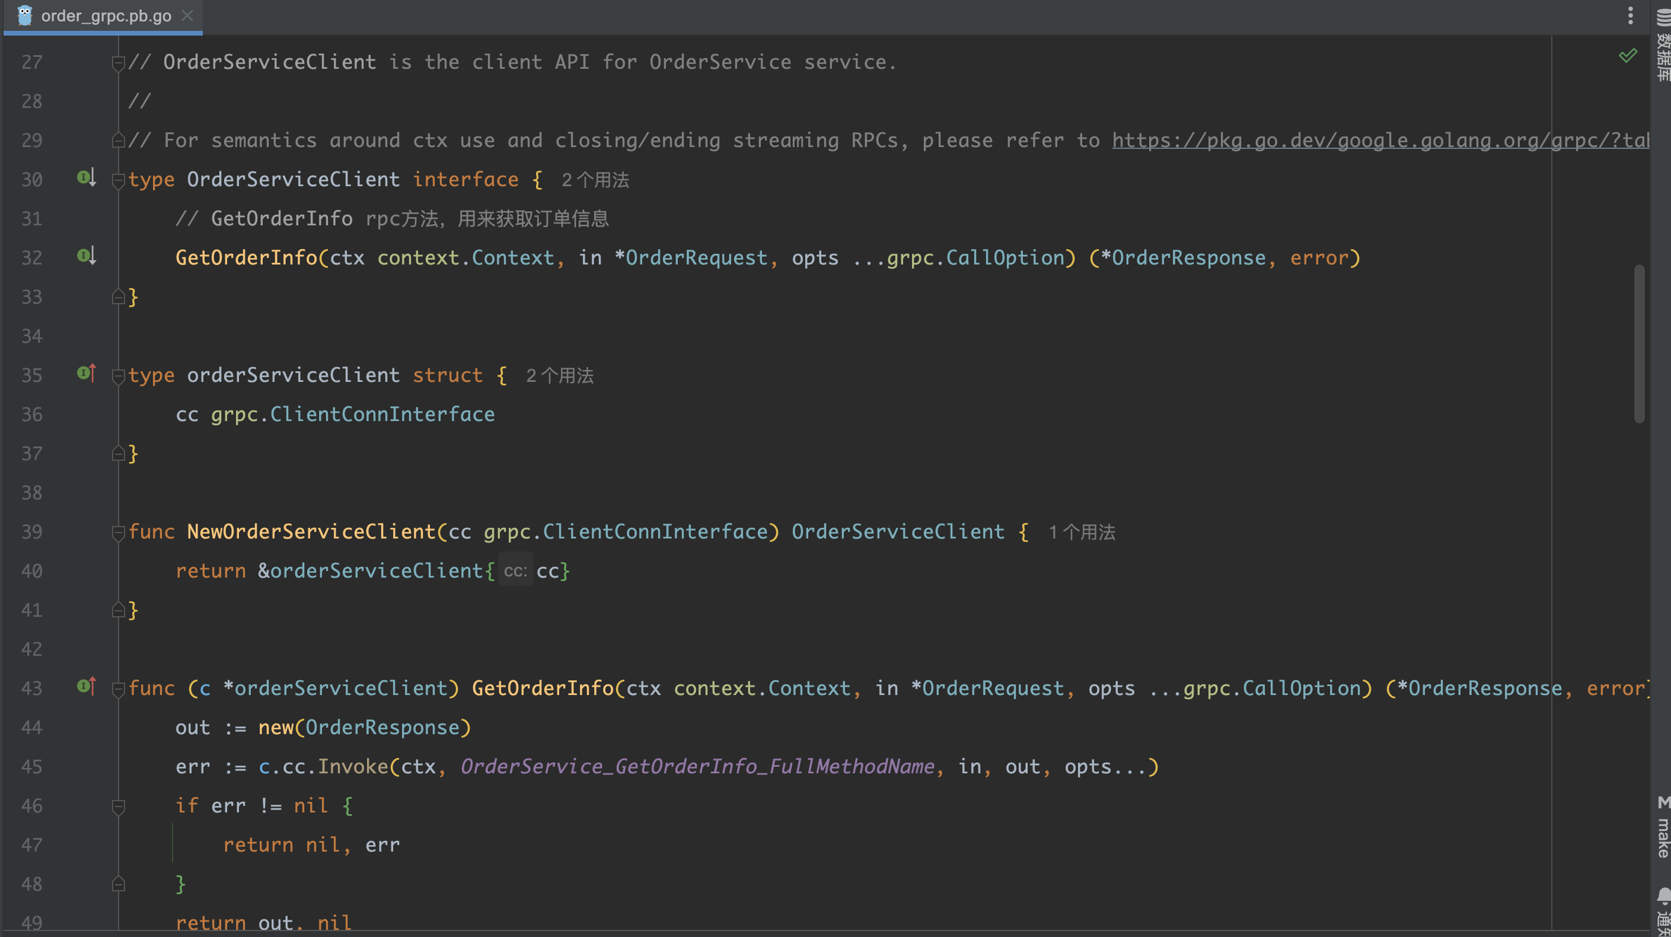Collapse if err block fold on line 46
Screen dimensions: 1671x937
coord(118,806)
